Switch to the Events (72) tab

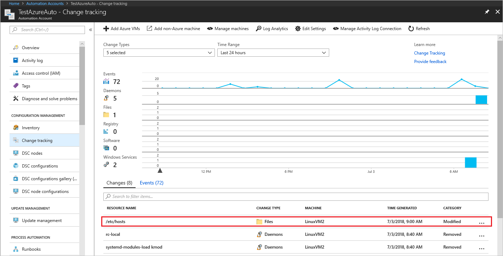tap(152, 183)
